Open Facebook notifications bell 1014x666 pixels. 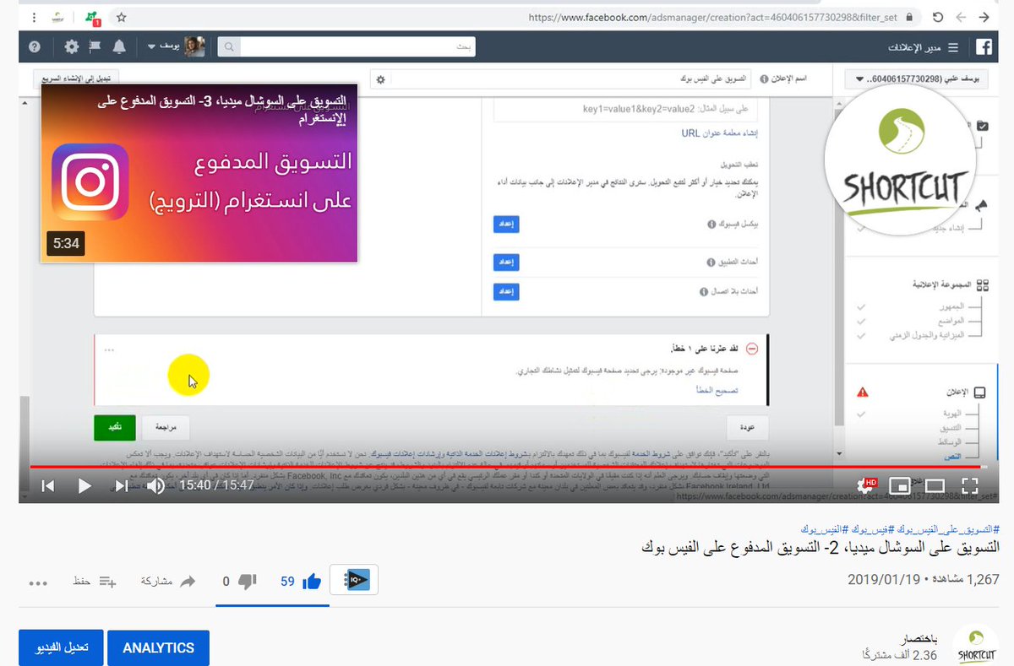click(119, 47)
